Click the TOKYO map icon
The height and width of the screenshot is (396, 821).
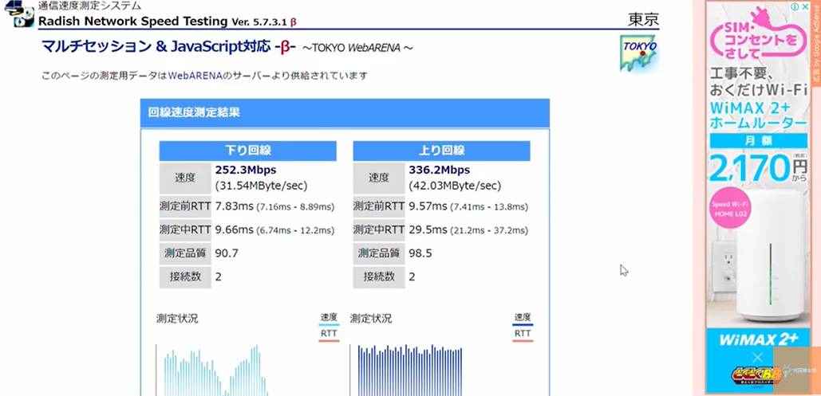coord(639,54)
